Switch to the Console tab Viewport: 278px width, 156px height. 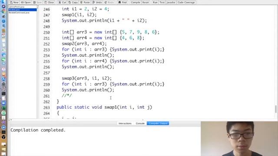click(140, 123)
